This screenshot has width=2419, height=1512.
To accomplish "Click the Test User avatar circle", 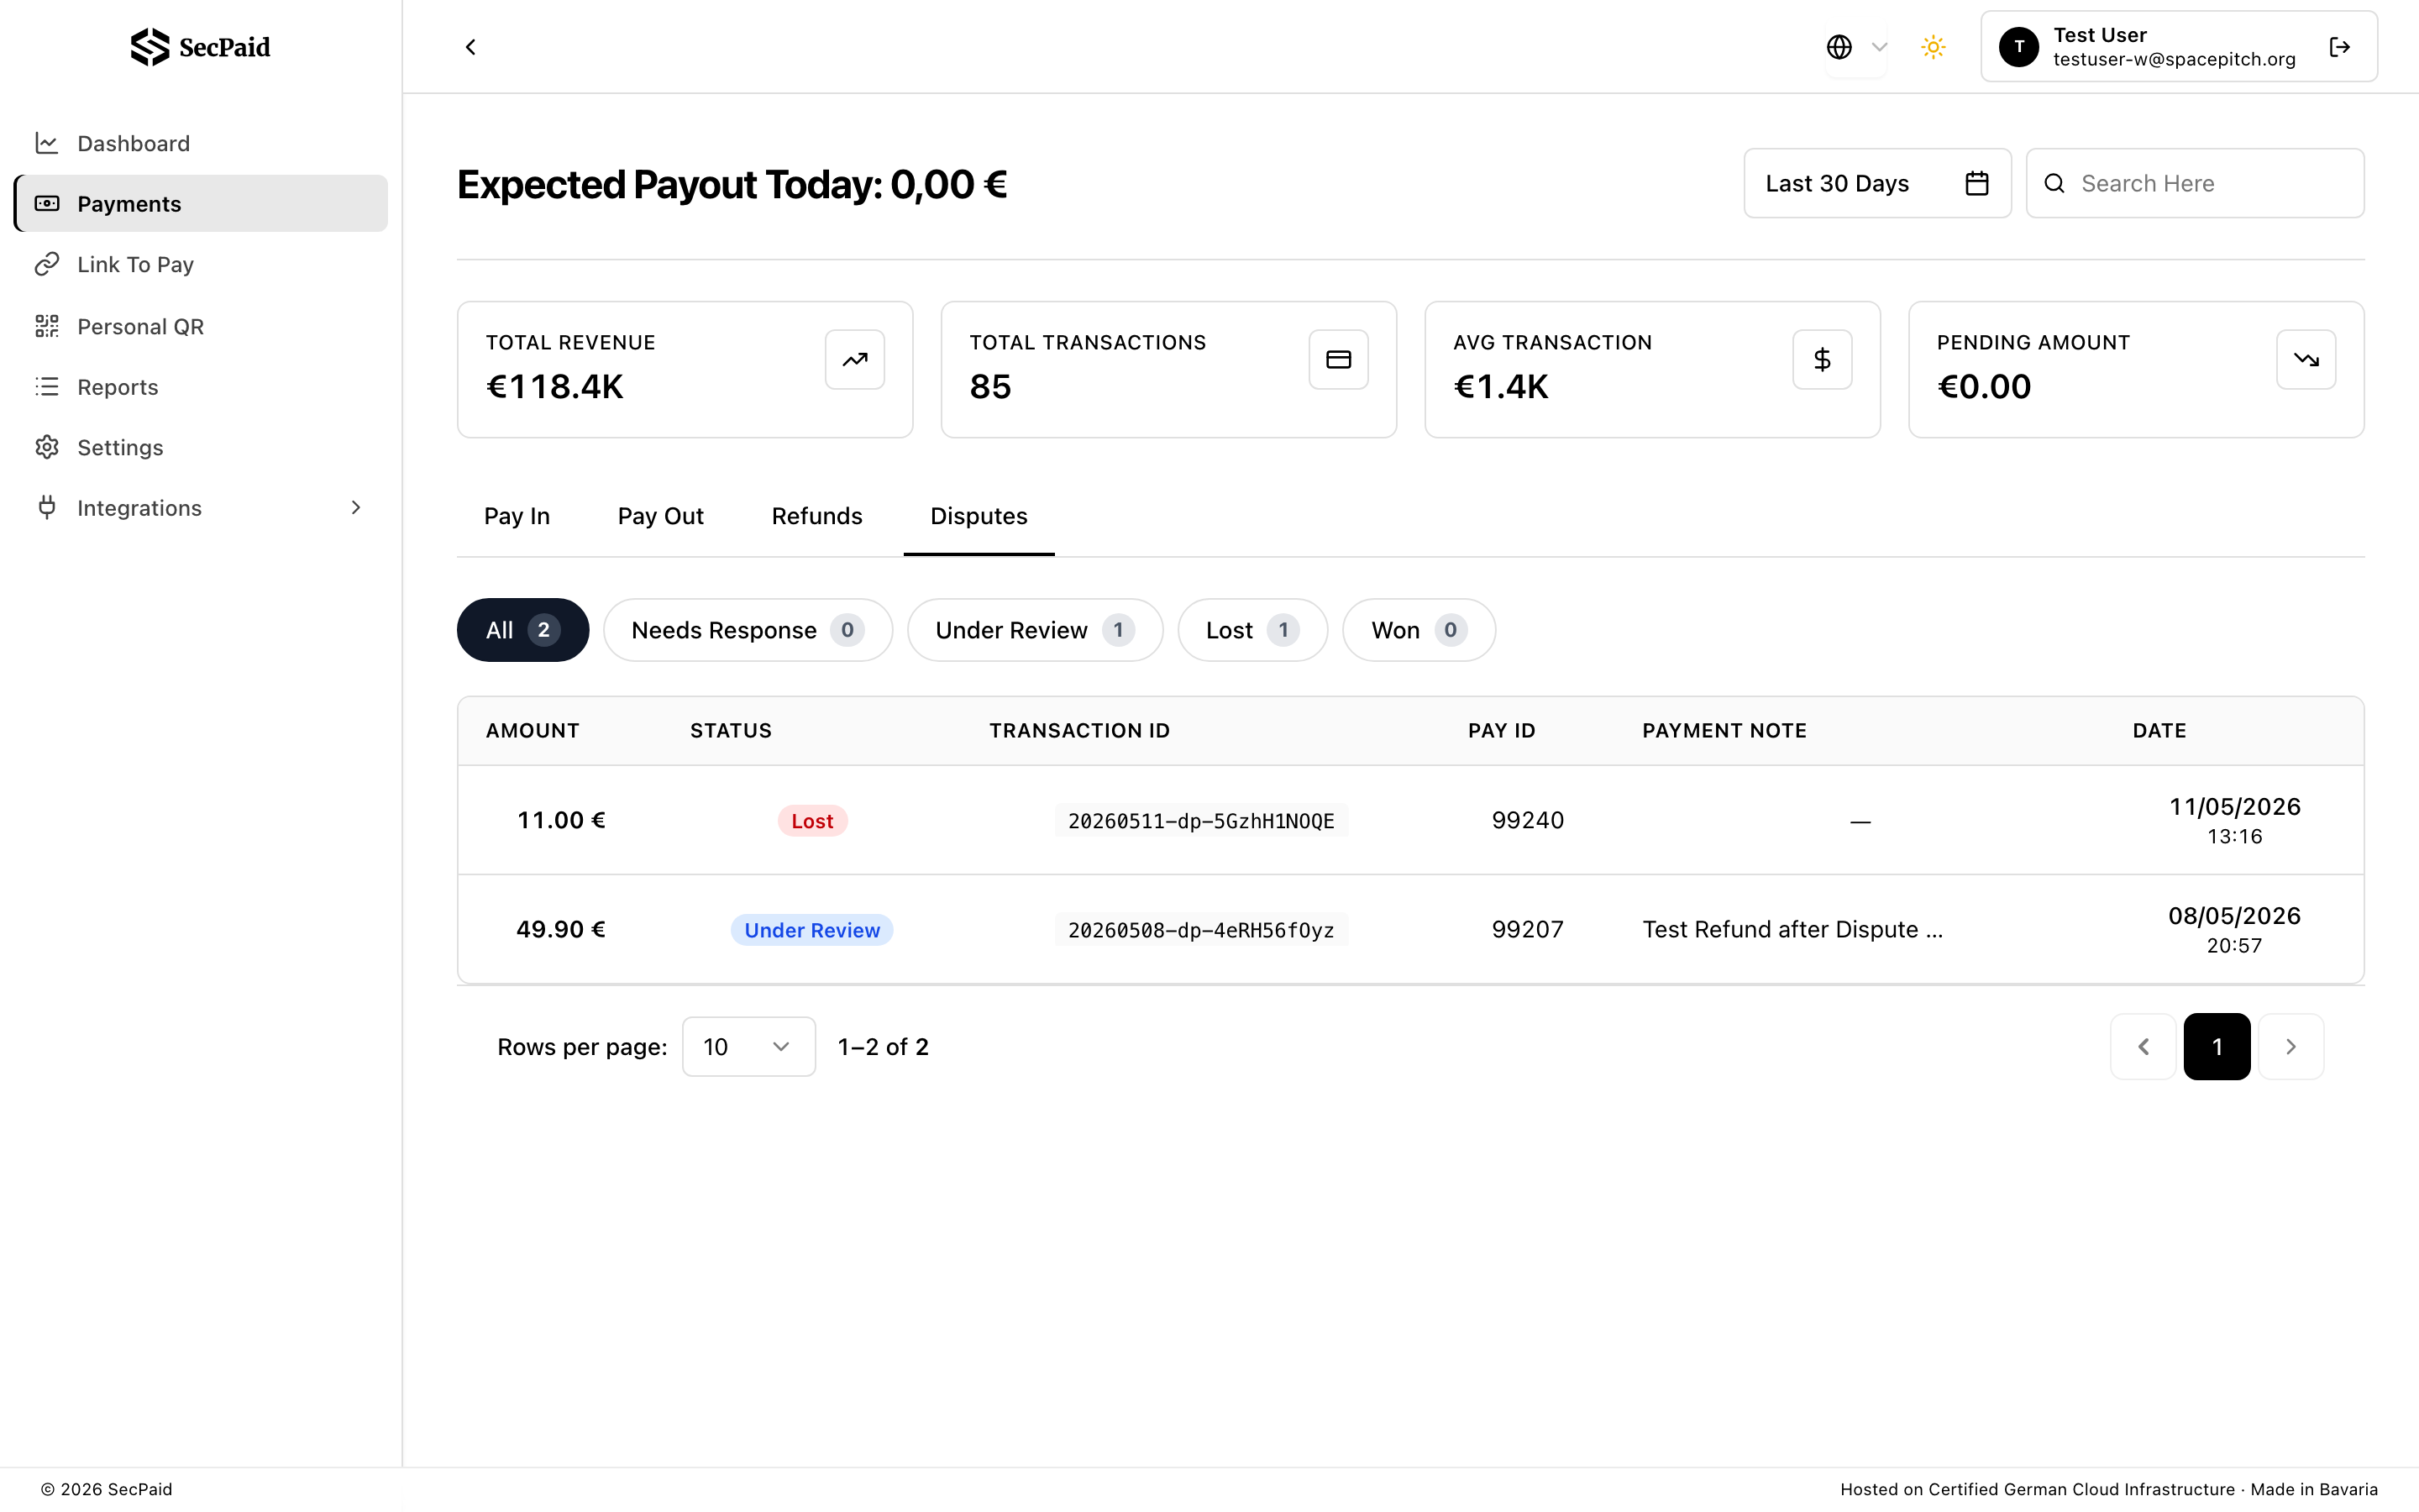I will [2019, 47].
